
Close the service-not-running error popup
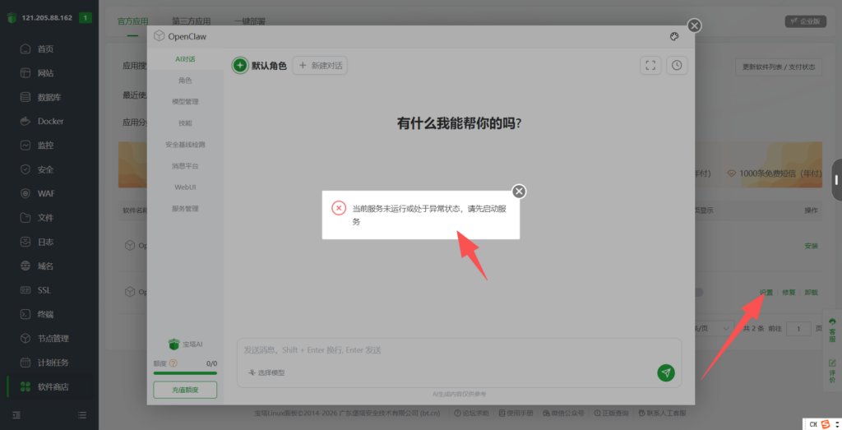519,191
